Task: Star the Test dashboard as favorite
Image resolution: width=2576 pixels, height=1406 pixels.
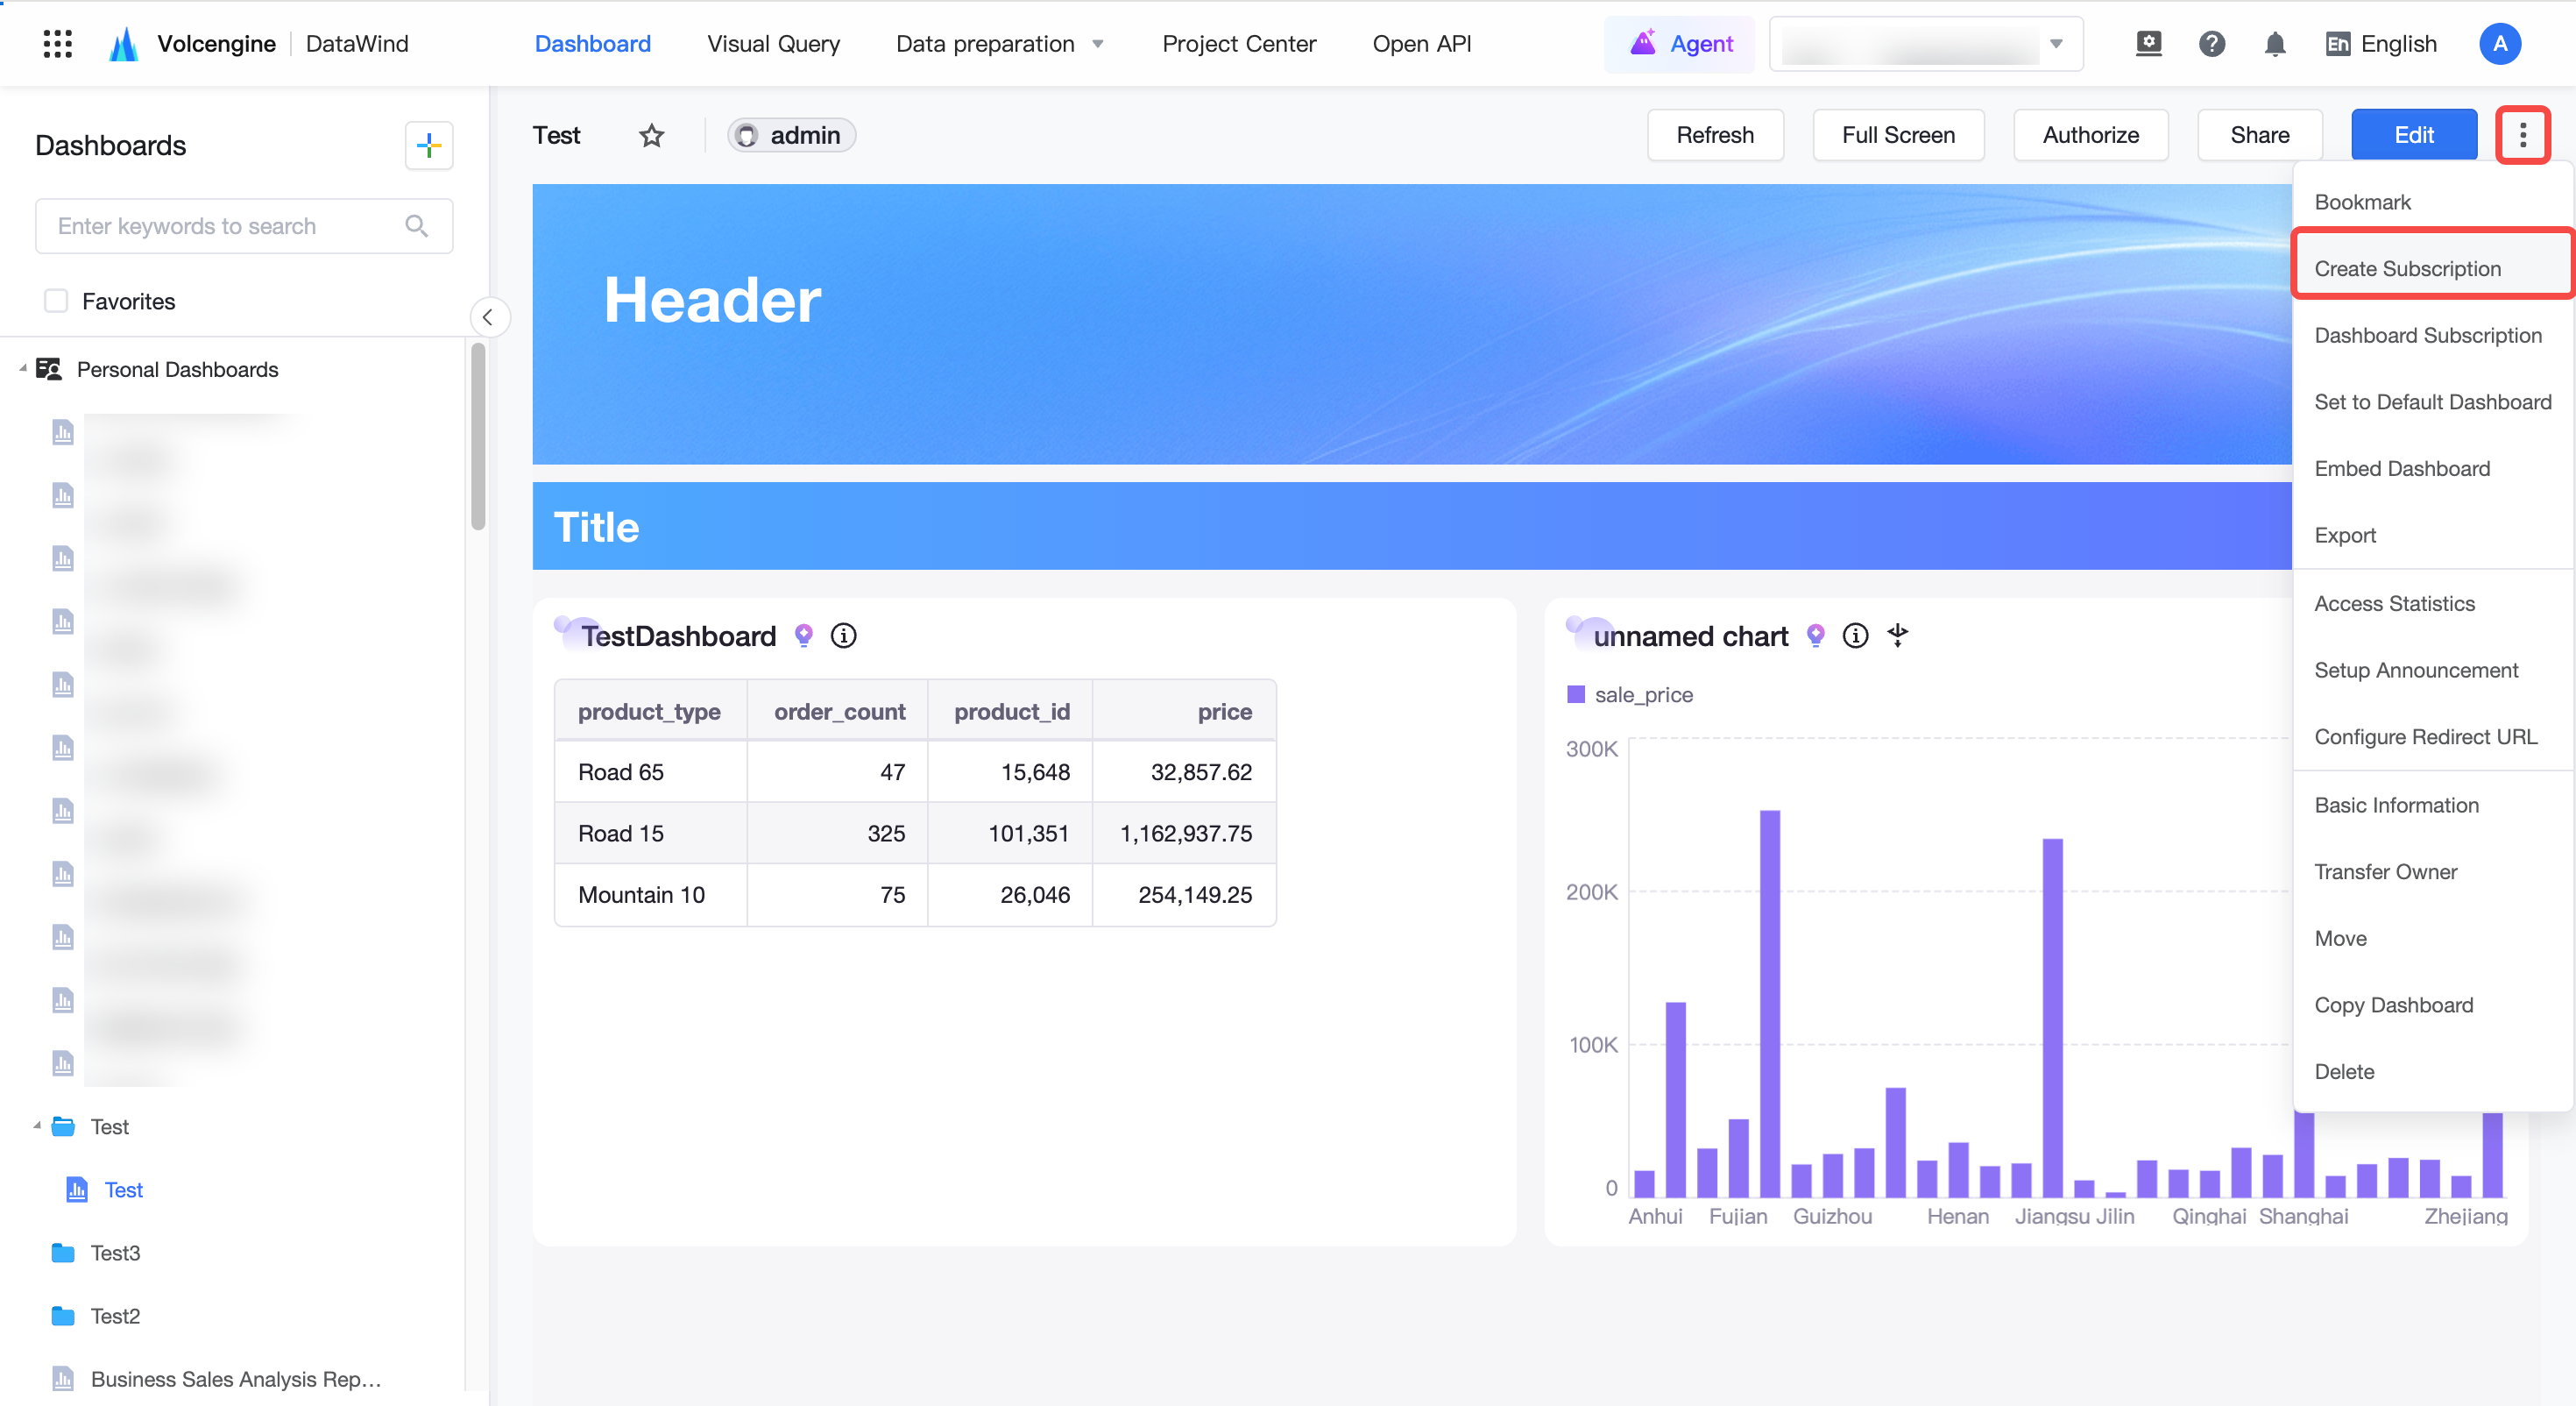Action: pyautogui.click(x=651, y=135)
